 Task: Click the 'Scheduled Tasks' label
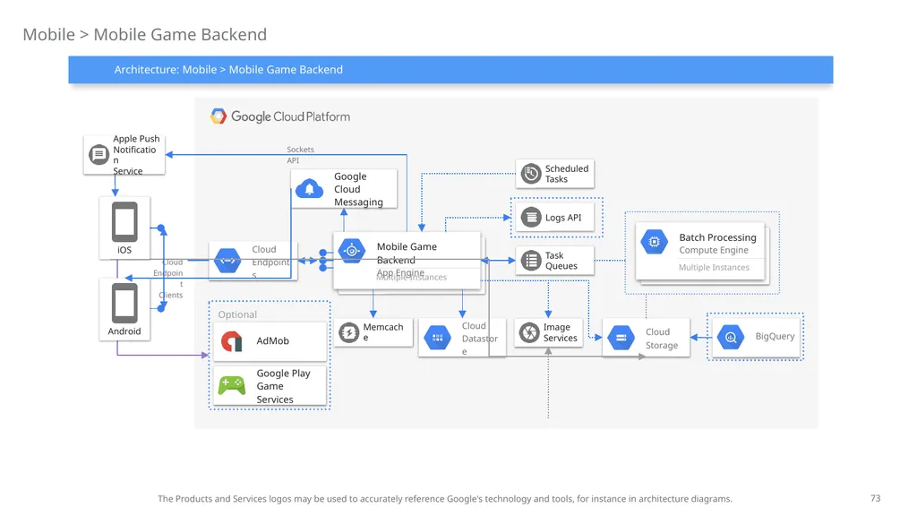click(567, 174)
